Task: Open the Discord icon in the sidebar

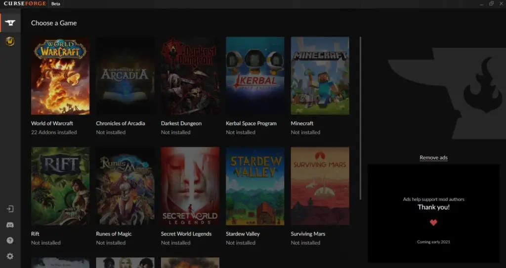Action: click(x=10, y=225)
